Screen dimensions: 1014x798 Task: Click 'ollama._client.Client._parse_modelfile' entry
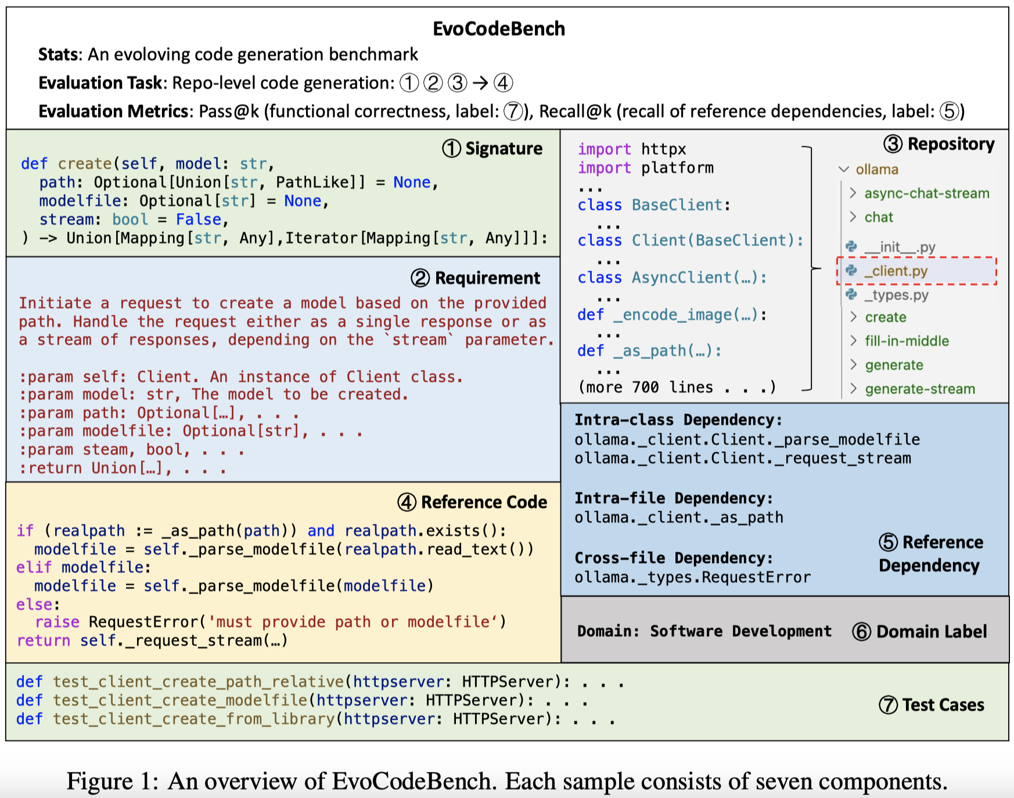tap(747, 440)
